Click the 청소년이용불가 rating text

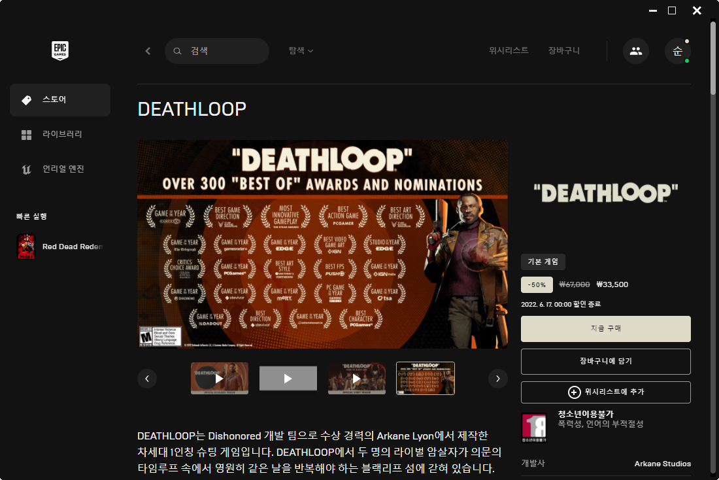pyautogui.click(x=586, y=414)
